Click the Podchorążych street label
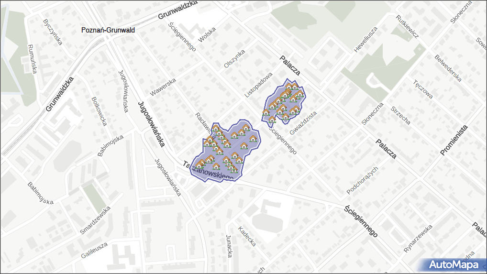This screenshot has height=274, width=487. [363, 181]
